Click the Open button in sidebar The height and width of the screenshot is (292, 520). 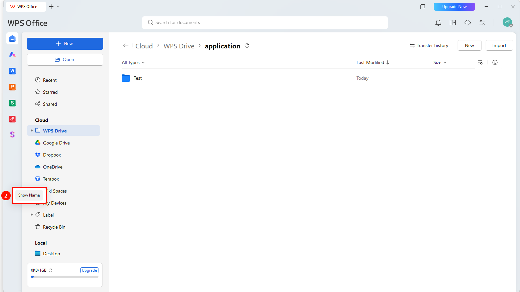pyautogui.click(x=65, y=60)
